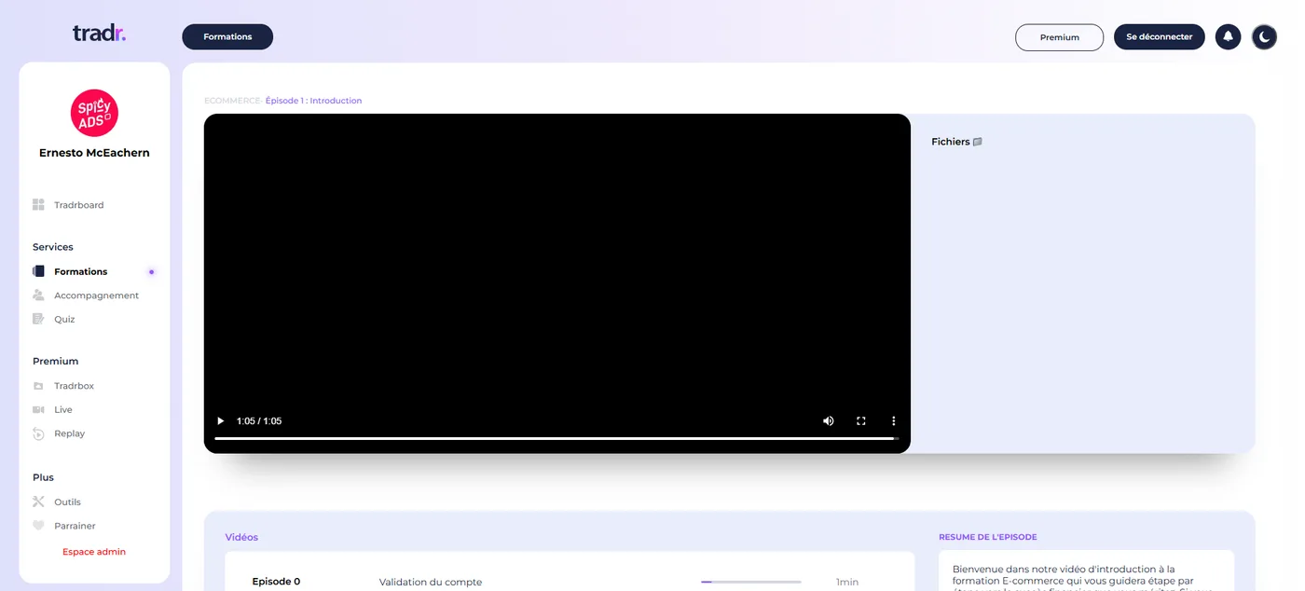Viewport: 1305px width, 591px height.
Task: Click the Fichiers files icon
Action: 978,142
